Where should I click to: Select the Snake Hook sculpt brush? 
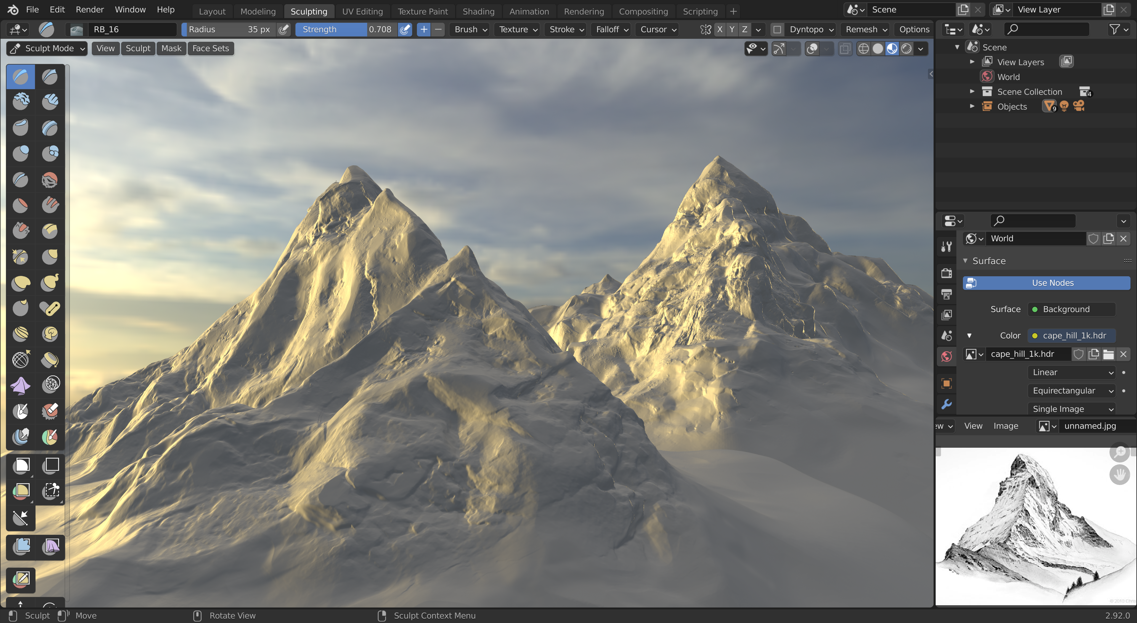[50, 282]
